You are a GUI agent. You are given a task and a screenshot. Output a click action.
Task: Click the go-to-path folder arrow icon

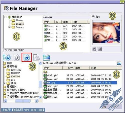(119, 63)
